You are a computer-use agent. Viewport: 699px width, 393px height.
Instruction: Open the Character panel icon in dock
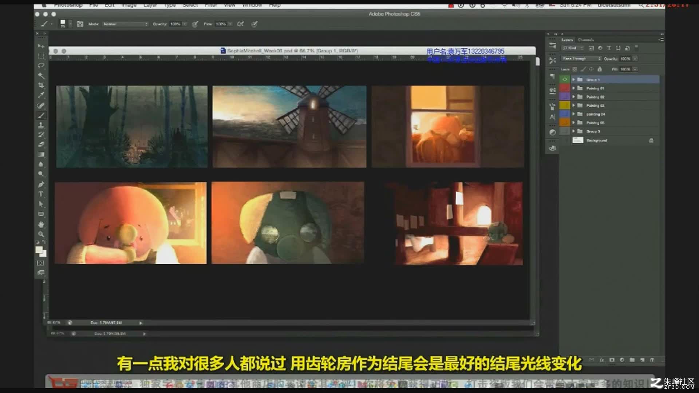553,117
